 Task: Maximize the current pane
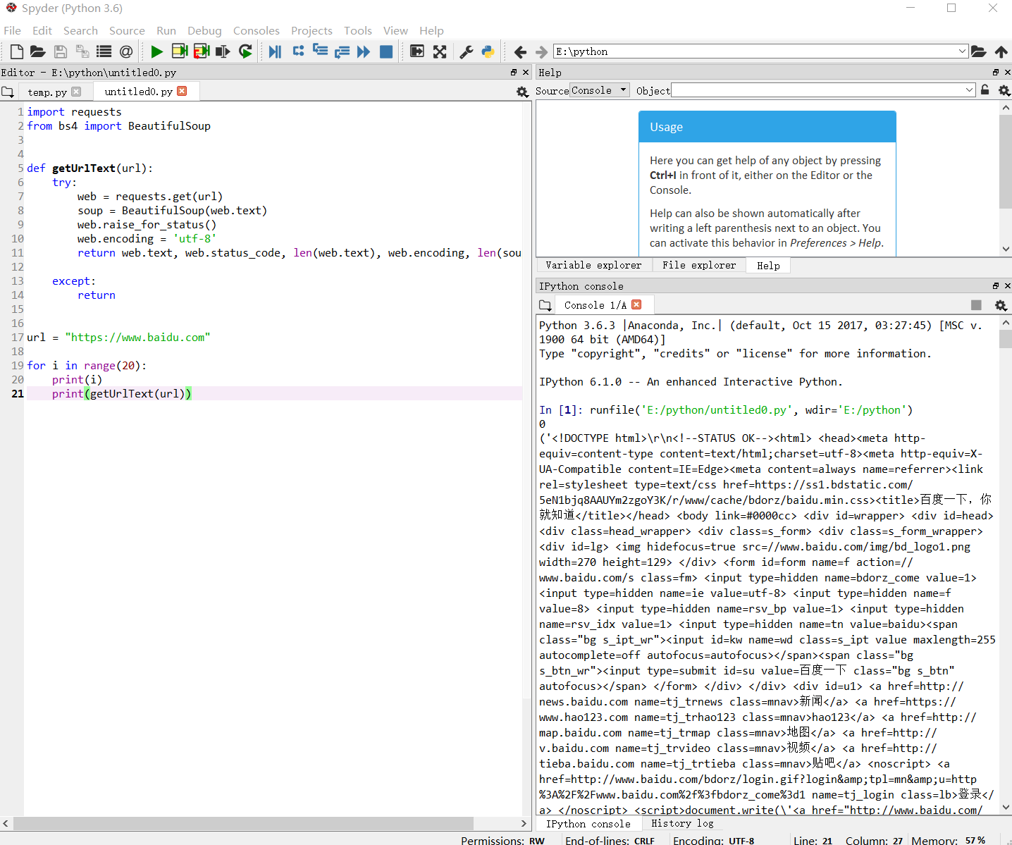[x=417, y=51]
